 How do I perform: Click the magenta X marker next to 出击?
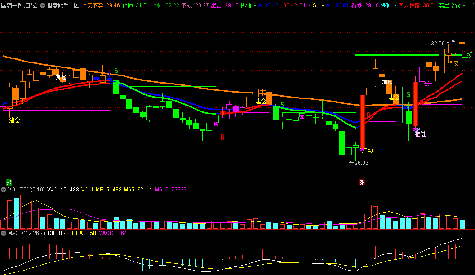click(x=415, y=129)
